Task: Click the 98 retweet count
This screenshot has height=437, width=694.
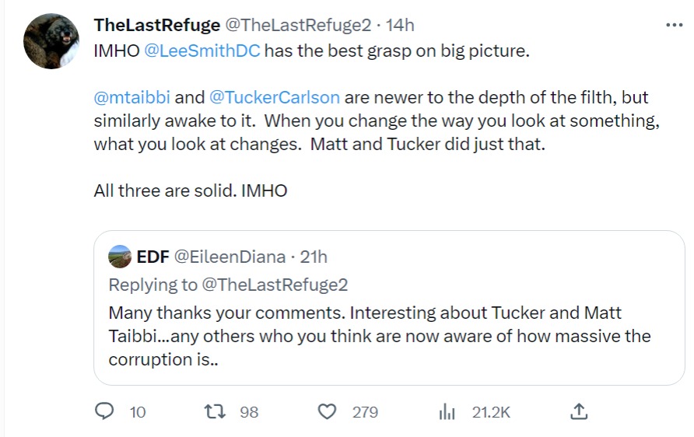Action: (249, 411)
